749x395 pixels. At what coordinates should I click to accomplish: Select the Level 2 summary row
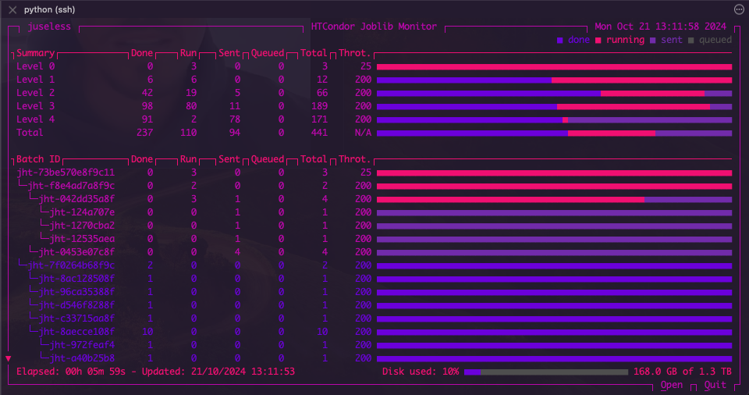(374, 93)
